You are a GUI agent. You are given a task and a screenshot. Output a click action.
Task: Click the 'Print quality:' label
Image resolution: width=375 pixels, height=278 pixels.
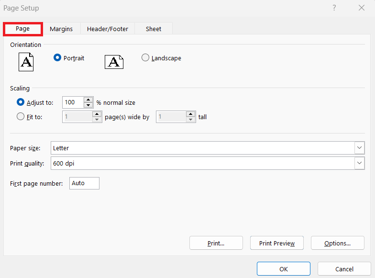click(x=27, y=164)
